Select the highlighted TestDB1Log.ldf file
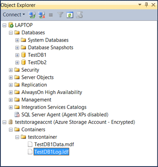The height and width of the screenshot is (167, 158). coord(52,152)
